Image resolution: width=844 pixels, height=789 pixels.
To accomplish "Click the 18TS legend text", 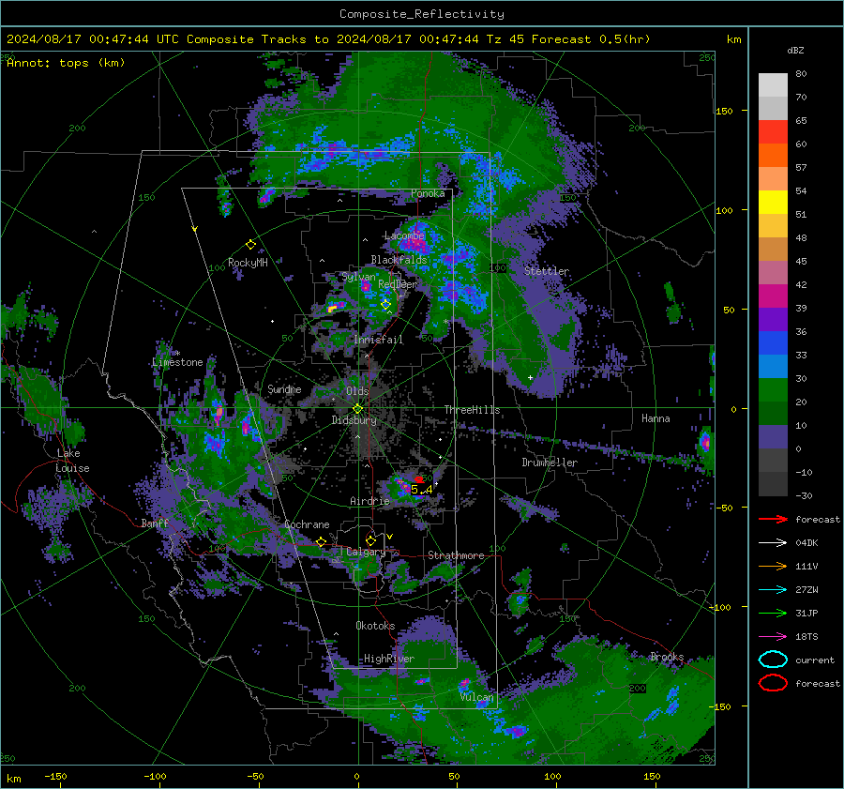I will pyautogui.click(x=806, y=636).
